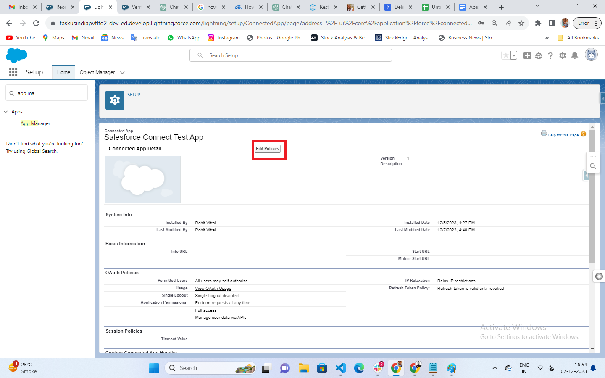Open the Help for this Page link
The image size is (605, 378).
pyautogui.click(x=563, y=135)
